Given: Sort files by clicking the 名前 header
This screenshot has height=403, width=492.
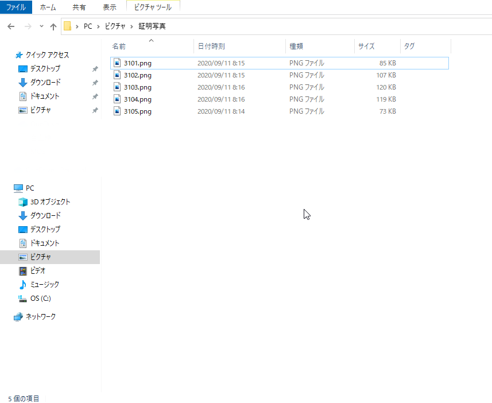Looking at the screenshot, I should click(x=119, y=46).
